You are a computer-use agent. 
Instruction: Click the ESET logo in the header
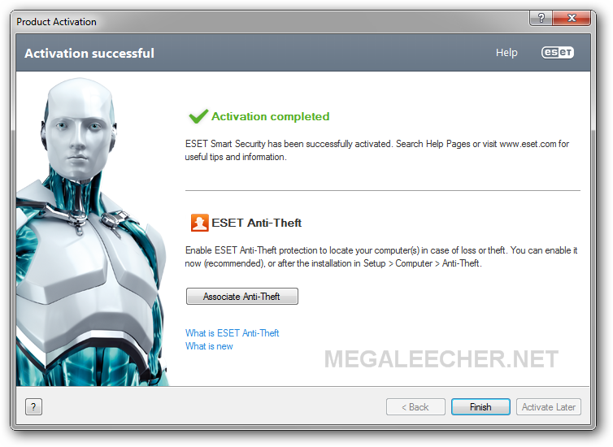coord(558,52)
